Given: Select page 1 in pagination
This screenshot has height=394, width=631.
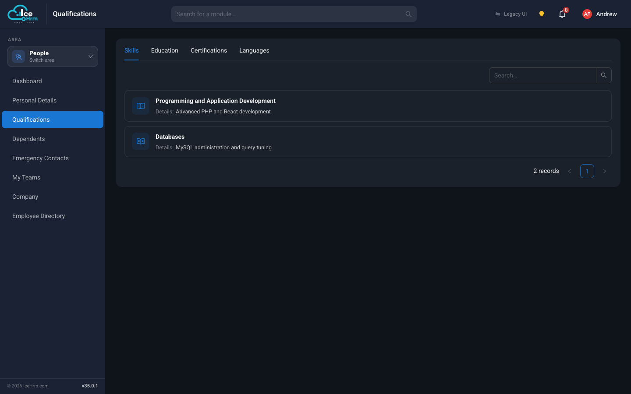Looking at the screenshot, I should click(x=587, y=171).
